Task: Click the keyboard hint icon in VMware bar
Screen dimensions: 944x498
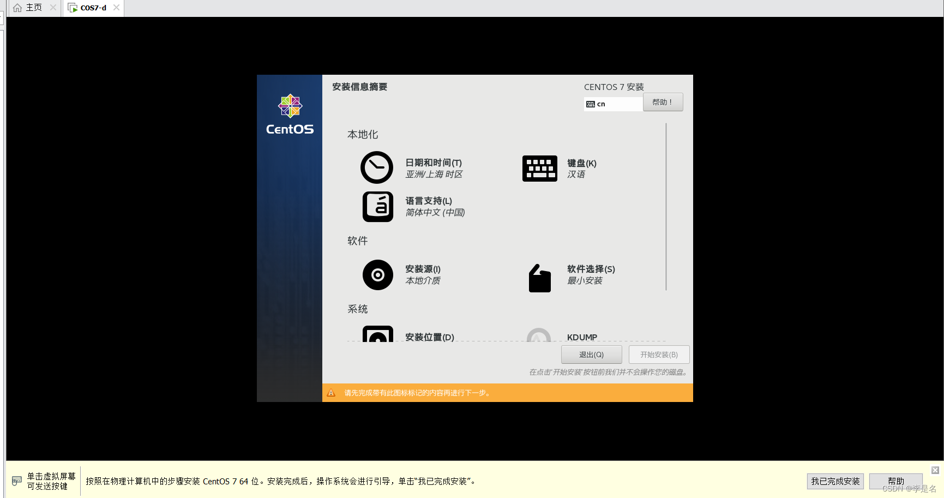Action: 17,481
